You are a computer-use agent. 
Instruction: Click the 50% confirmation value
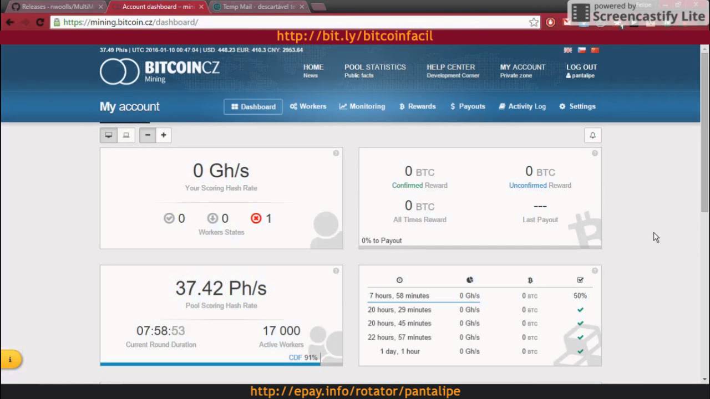coord(580,296)
